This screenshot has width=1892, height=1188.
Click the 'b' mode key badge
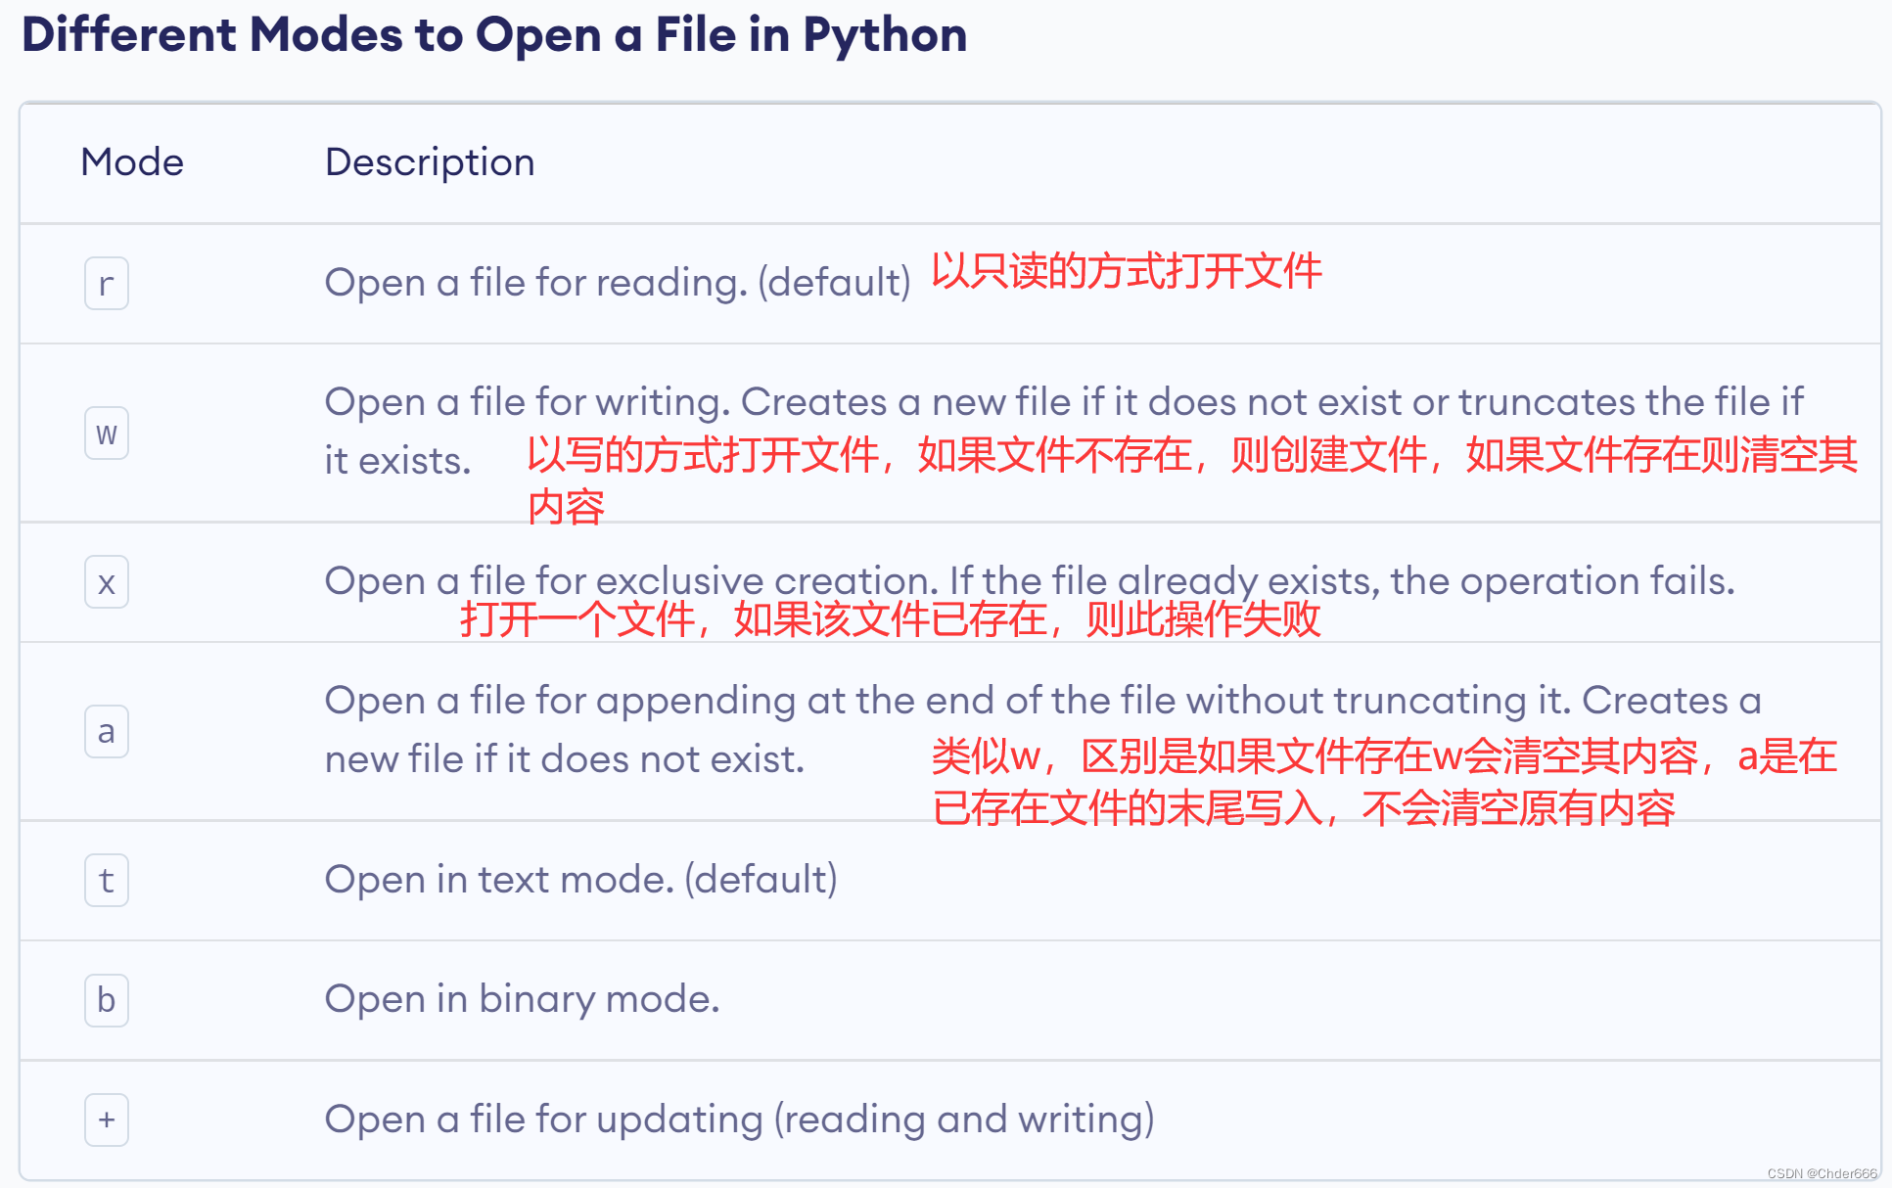[x=106, y=1000]
